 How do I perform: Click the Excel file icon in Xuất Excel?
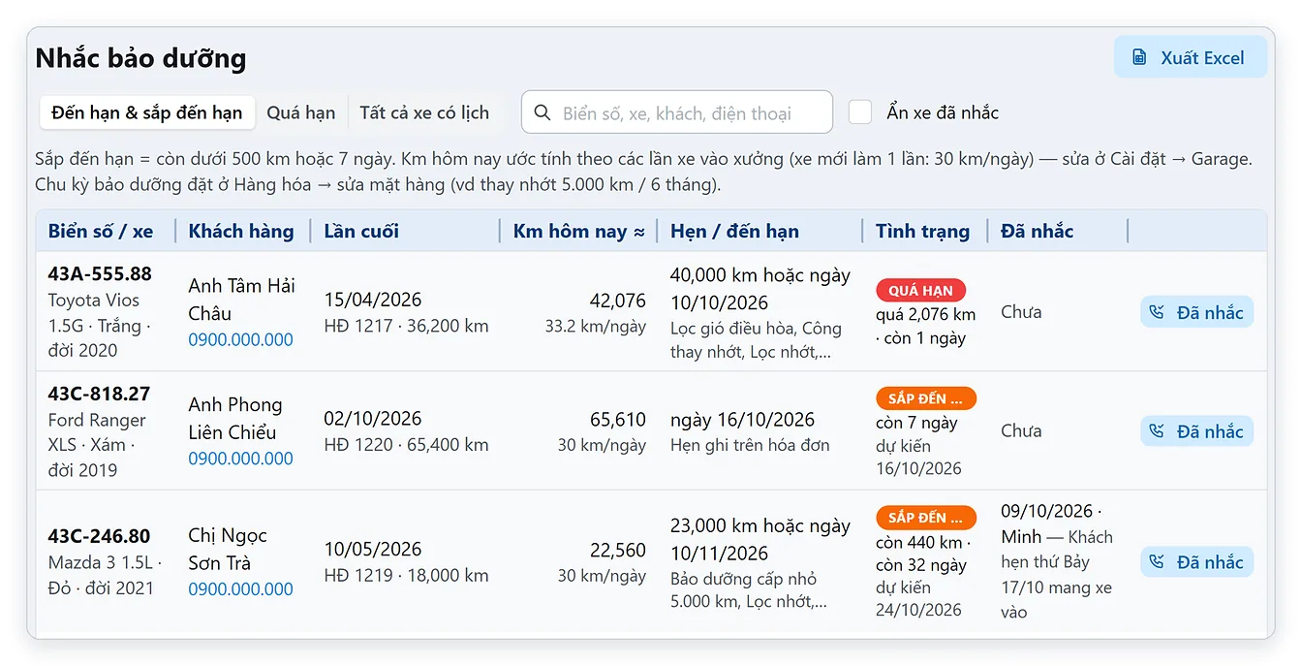click(1139, 57)
